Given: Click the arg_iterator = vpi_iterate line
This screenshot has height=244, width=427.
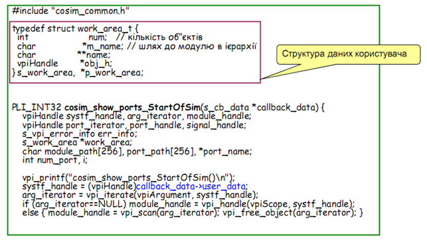Looking at the screenshot, I should (x=140, y=195).
